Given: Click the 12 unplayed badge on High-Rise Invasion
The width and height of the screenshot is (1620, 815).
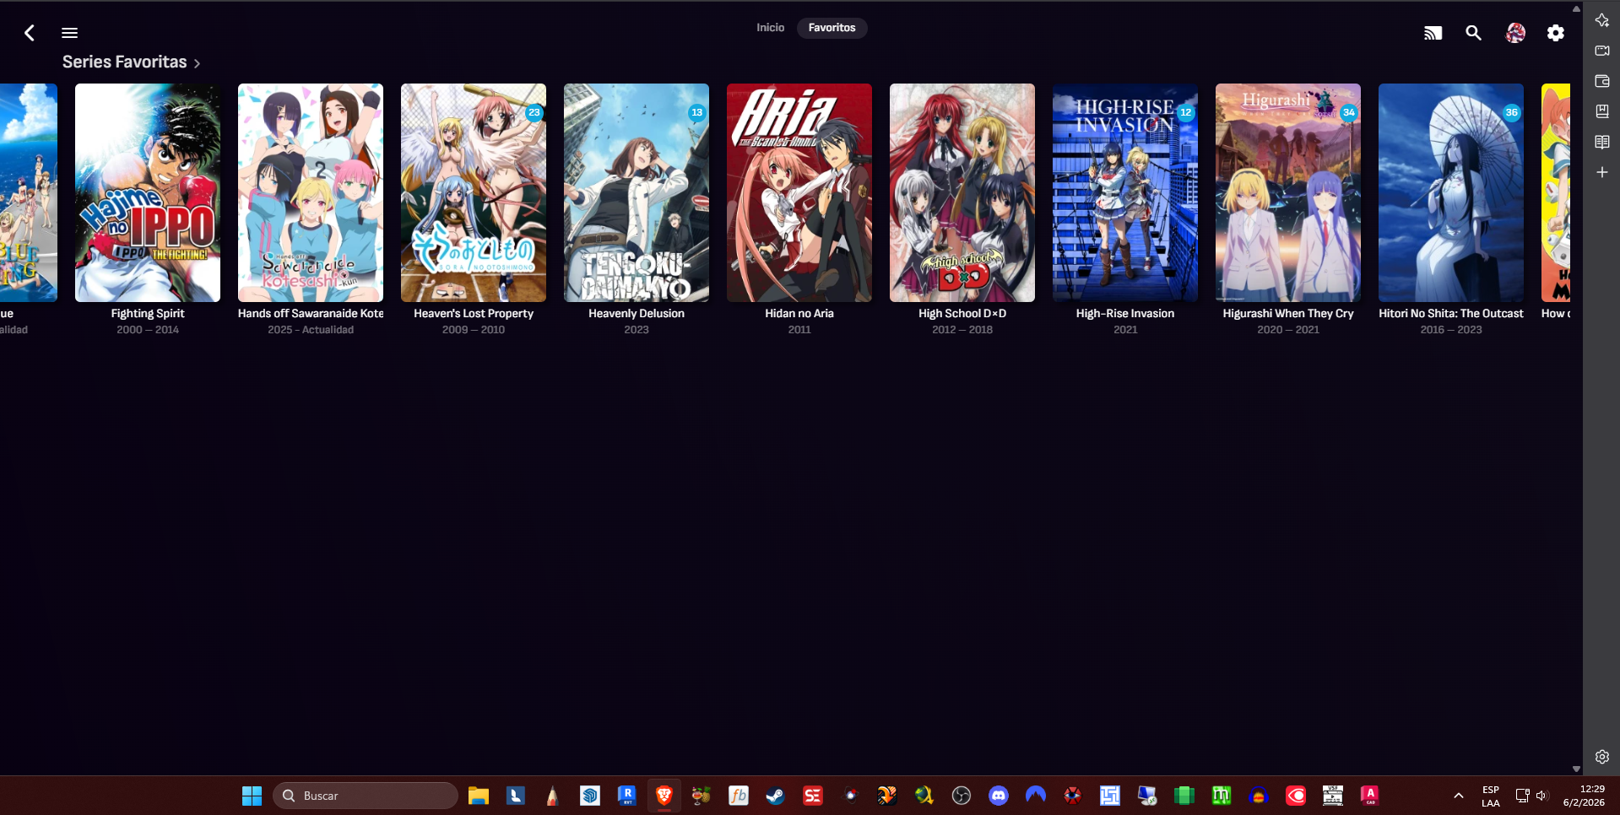Looking at the screenshot, I should pyautogui.click(x=1186, y=112).
